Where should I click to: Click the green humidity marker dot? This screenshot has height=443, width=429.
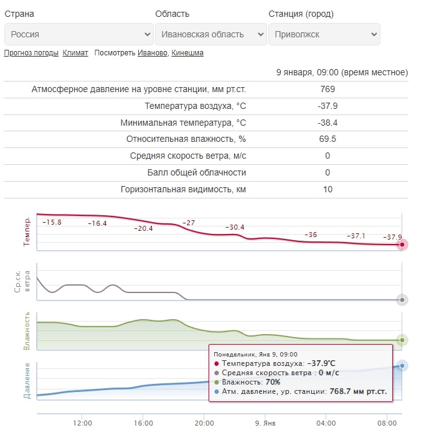pyautogui.click(x=402, y=340)
